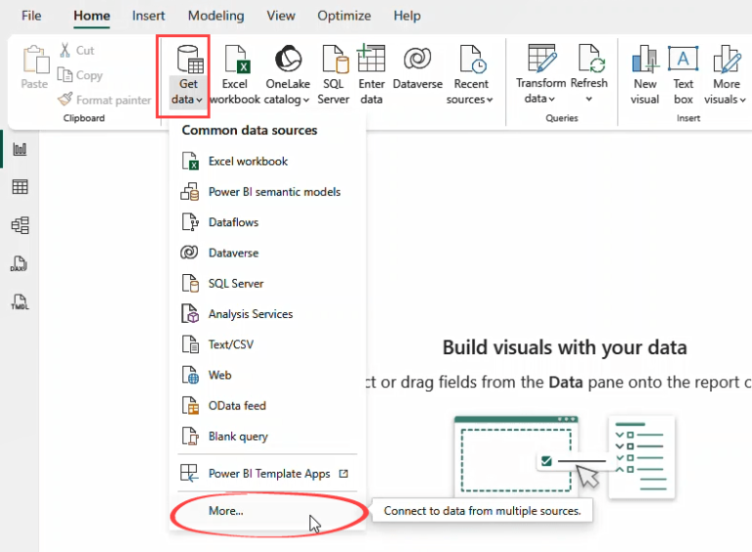752x552 pixels.
Task: Click the Copy button
Action: click(x=80, y=74)
